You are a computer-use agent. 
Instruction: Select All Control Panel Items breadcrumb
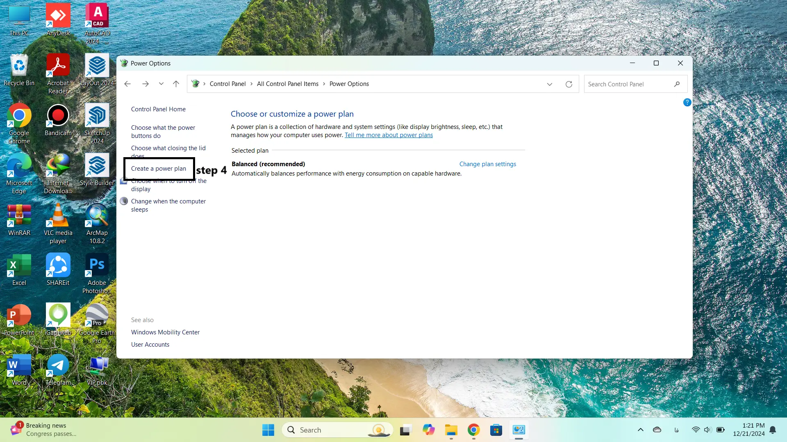pyautogui.click(x=287, y=84)
